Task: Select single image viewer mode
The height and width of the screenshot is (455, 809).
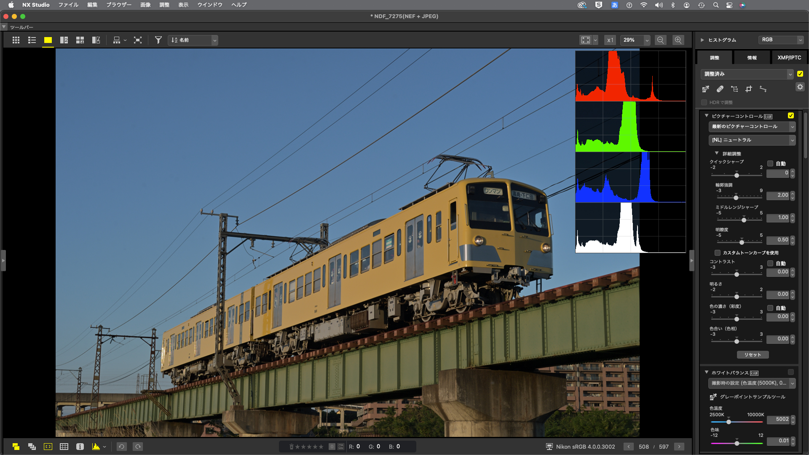Action: point(48,40)
